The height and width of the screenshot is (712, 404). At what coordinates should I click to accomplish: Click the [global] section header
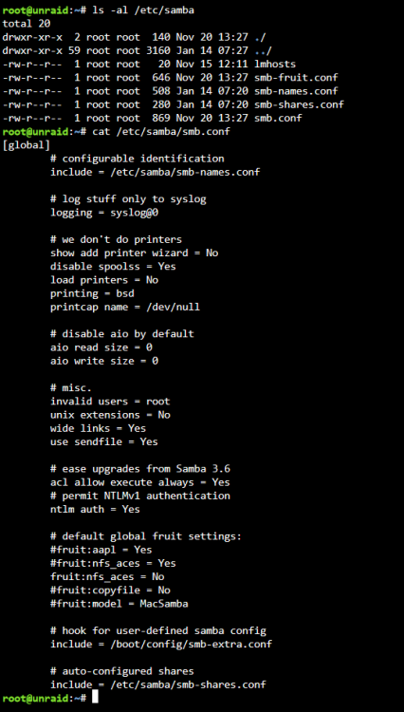tap(26, 145)
